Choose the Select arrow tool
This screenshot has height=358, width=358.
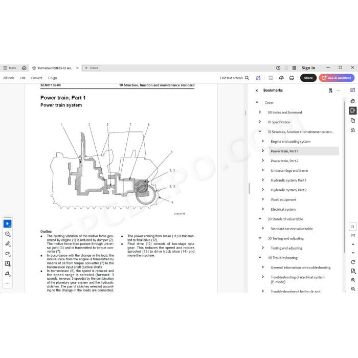click(x=8, y=224)
